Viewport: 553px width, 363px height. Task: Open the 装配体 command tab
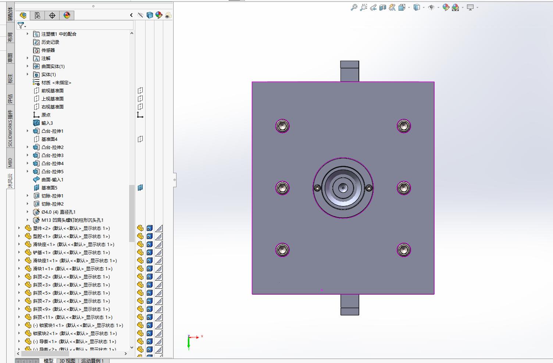coord(10,14)
